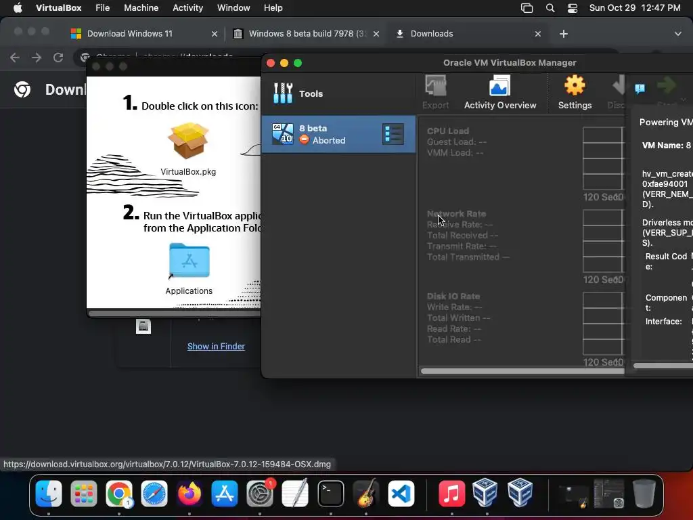Click the greyed Export toolbar icon
693x520 pixels.
pos(435,92)
